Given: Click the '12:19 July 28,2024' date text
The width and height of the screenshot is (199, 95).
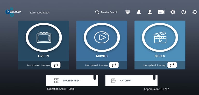Looking at the screenshot, I should click(40, 13).
